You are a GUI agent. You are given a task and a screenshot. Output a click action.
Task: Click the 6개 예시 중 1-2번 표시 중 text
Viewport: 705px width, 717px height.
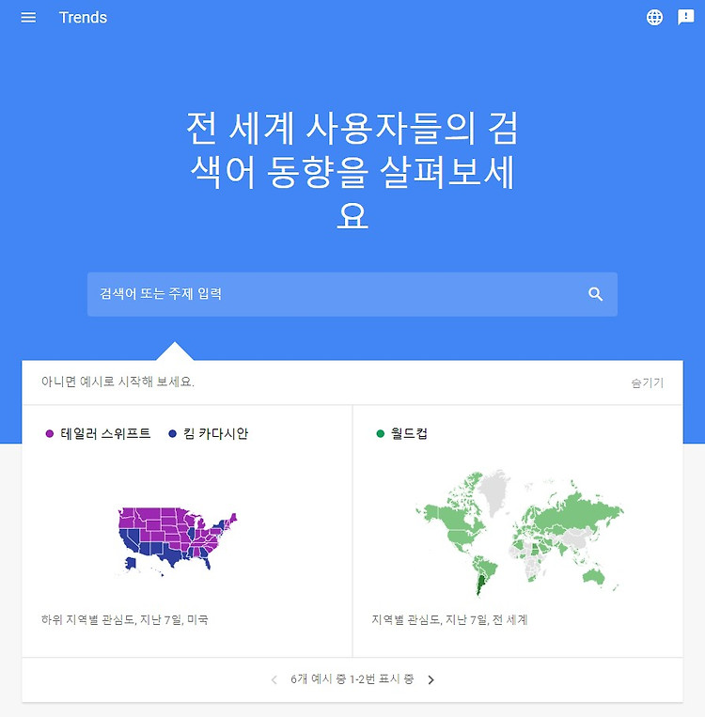[x=352, y=679]
